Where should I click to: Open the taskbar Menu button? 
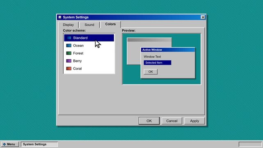(10, 144)
